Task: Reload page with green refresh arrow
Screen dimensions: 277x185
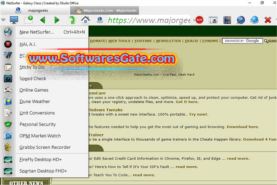Action: [72, 20]
